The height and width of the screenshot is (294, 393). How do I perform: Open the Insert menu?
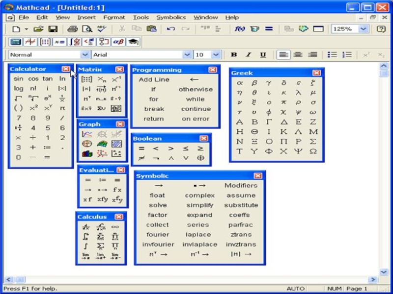pos(86,18)
